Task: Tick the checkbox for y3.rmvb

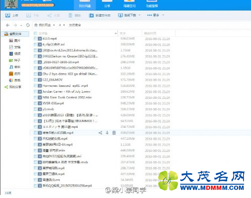Action: (35, 109)
